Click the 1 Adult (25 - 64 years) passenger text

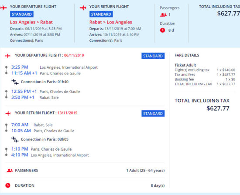[x=145, y=171]
